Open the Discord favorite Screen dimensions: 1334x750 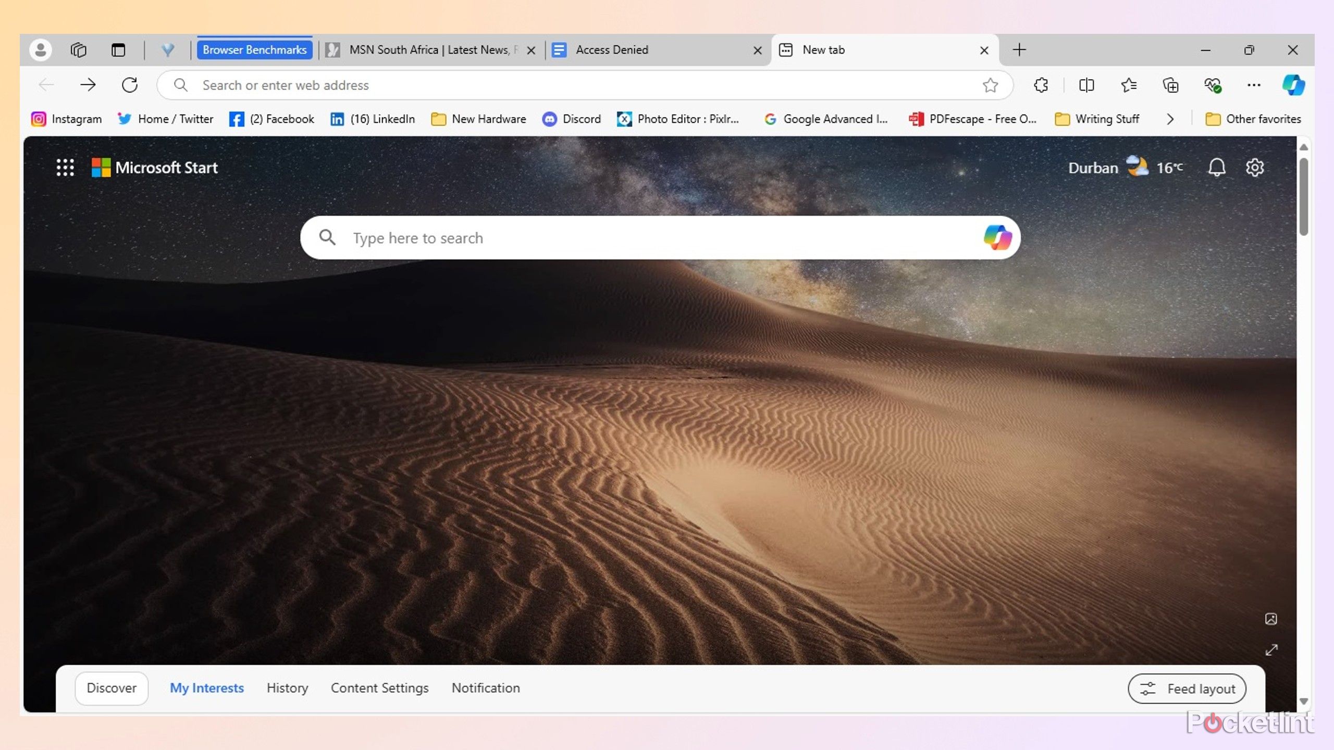tap(572, 119)
